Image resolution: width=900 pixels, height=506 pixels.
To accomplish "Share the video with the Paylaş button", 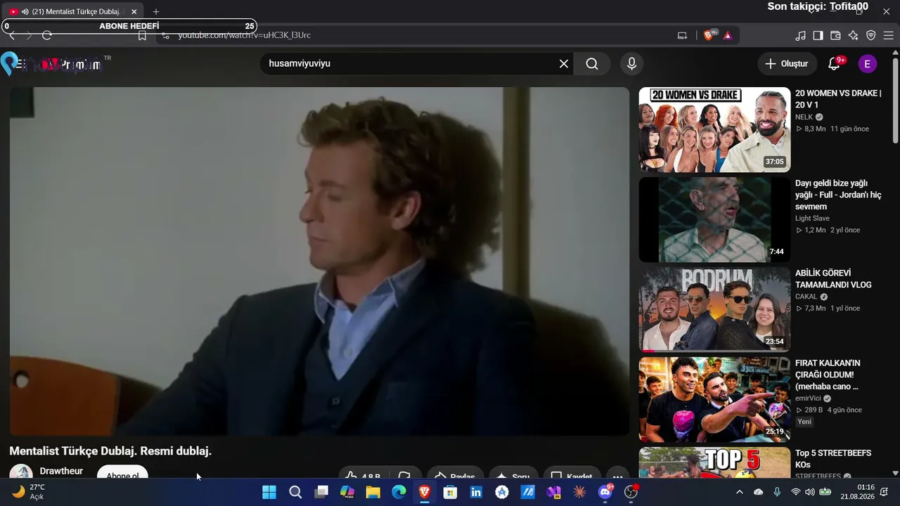I will [456, 472].
